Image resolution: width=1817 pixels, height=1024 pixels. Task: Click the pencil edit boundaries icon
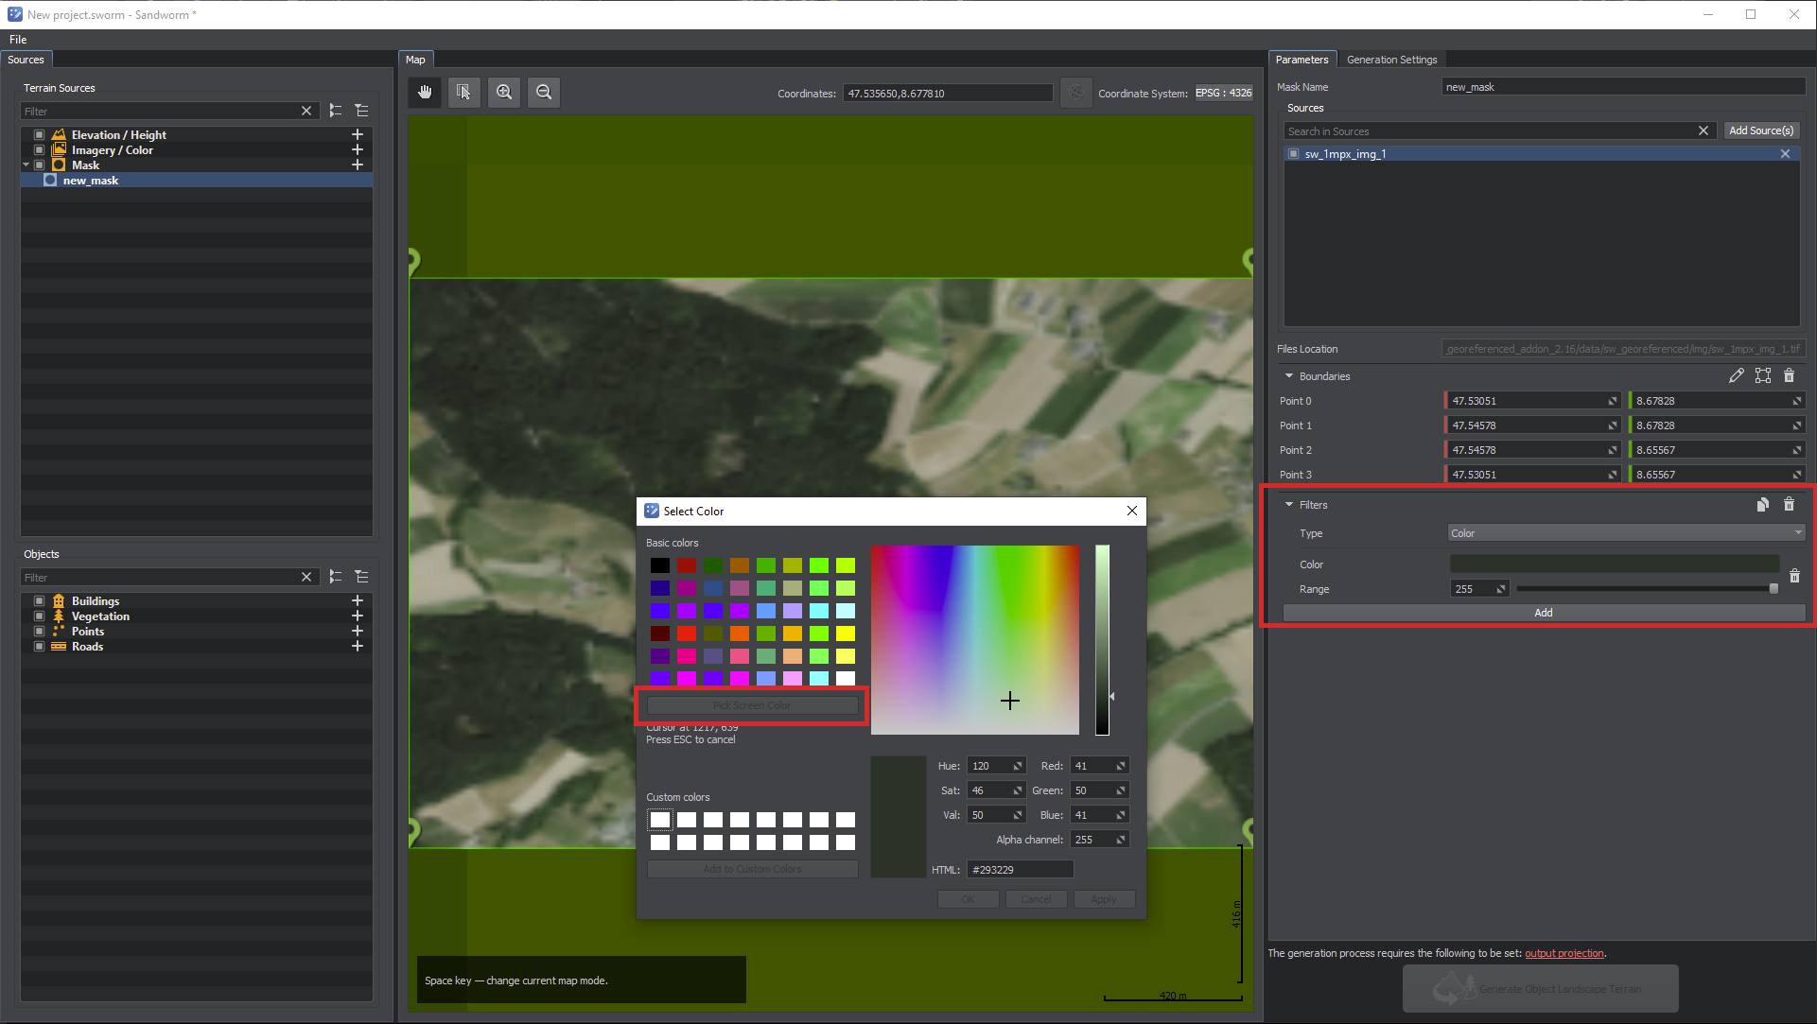pyautogui.click(x=1736, y=375)
